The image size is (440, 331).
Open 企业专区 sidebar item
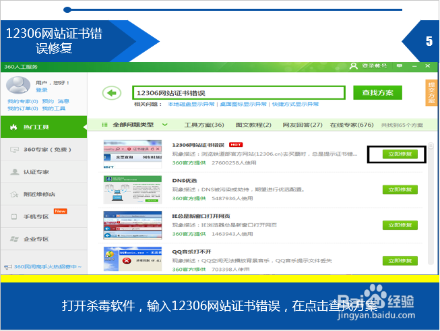pos(44,239)
